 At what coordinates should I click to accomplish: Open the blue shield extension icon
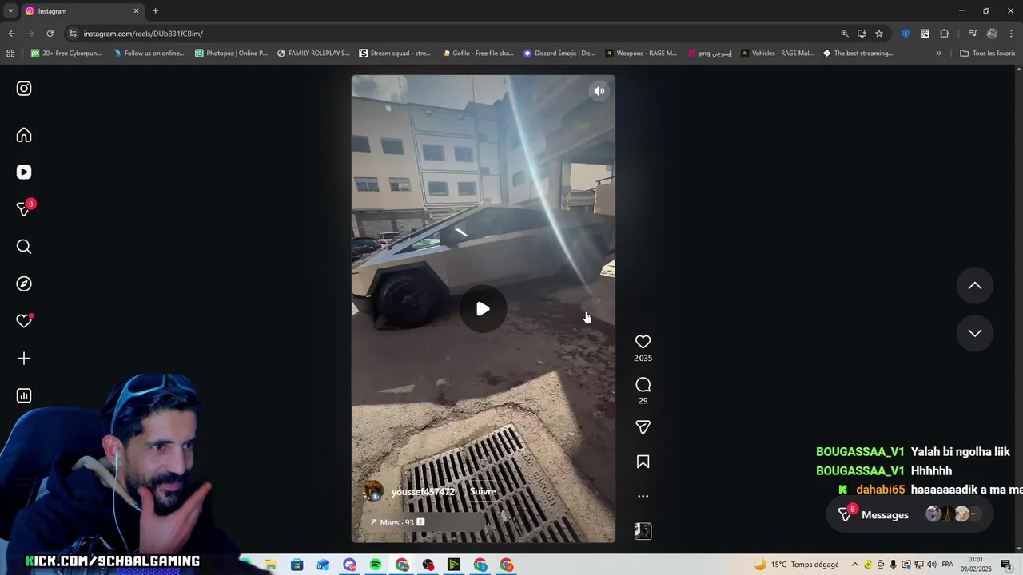click(906, 34)
